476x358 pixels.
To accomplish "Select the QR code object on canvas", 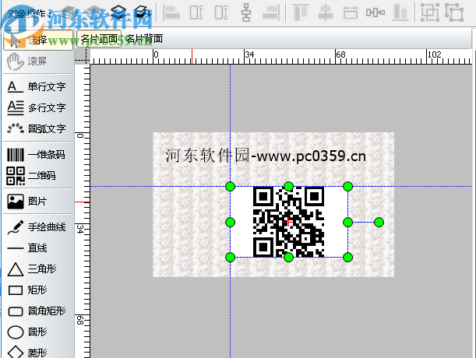I will click(289, 222).
